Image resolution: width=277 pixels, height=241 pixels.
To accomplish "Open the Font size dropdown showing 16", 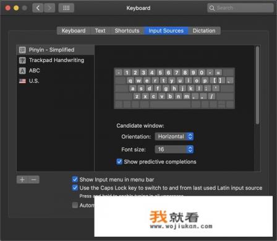I will pos(174,149).
